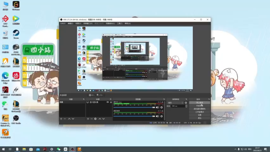Click the Start Recording button in Controls
This screenshot has height=152, width=270.
pos(199,106)
